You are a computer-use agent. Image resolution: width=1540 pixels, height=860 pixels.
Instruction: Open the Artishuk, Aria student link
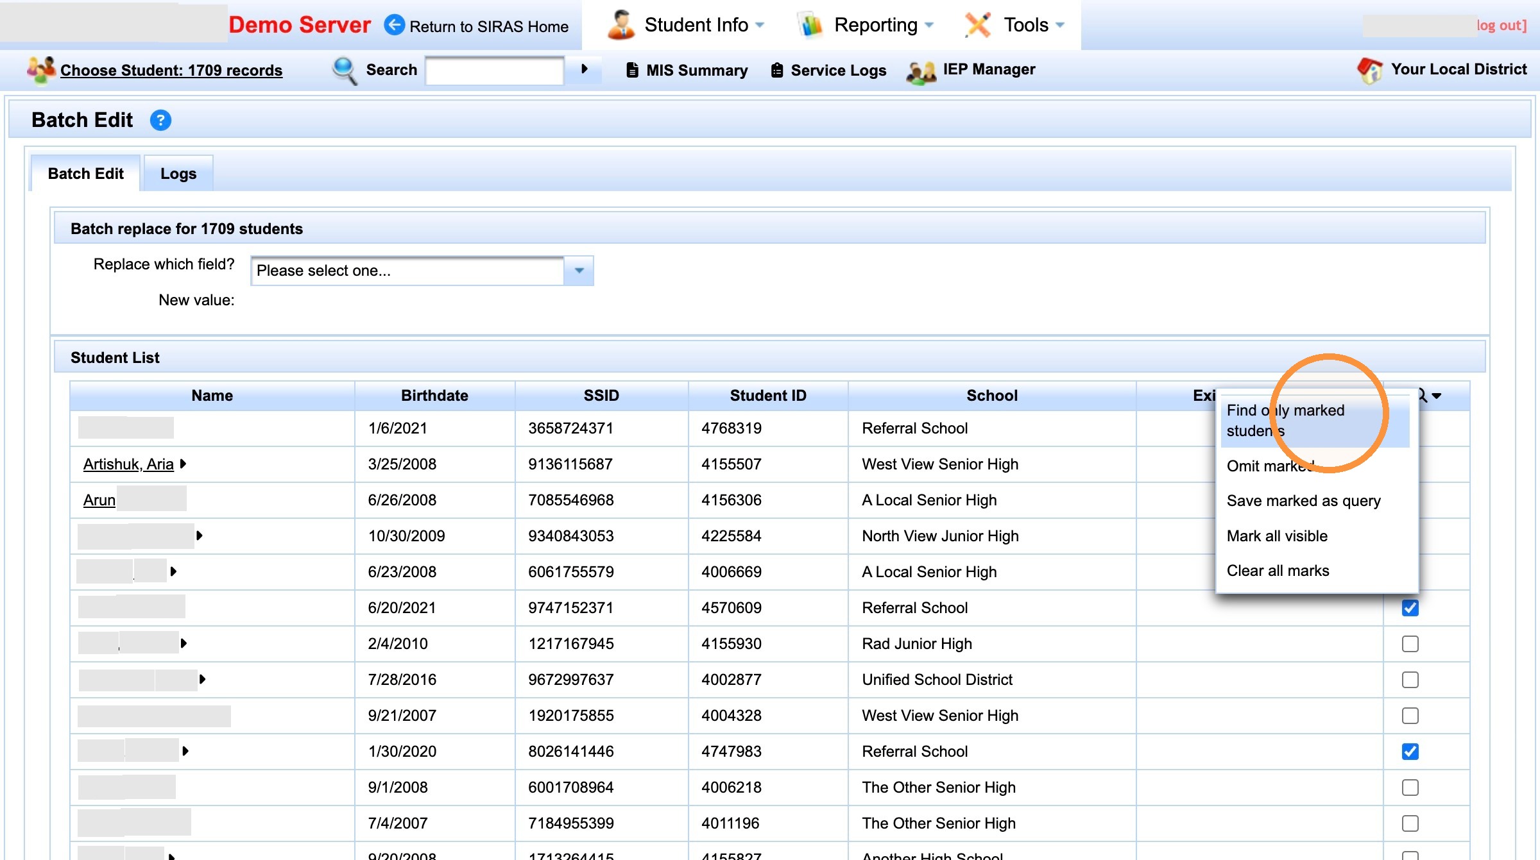point(128,464)
